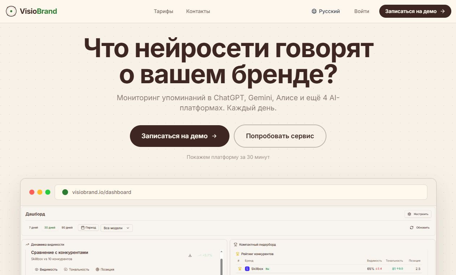Click the Skillbox brand name in the leaderboard
The height and width of the screenshot is (275, 456).
pos(257,269)
